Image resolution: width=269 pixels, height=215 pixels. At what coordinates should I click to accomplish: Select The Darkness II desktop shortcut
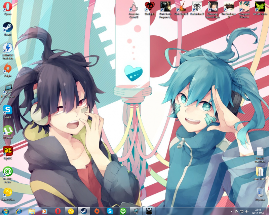coord(229,10)
